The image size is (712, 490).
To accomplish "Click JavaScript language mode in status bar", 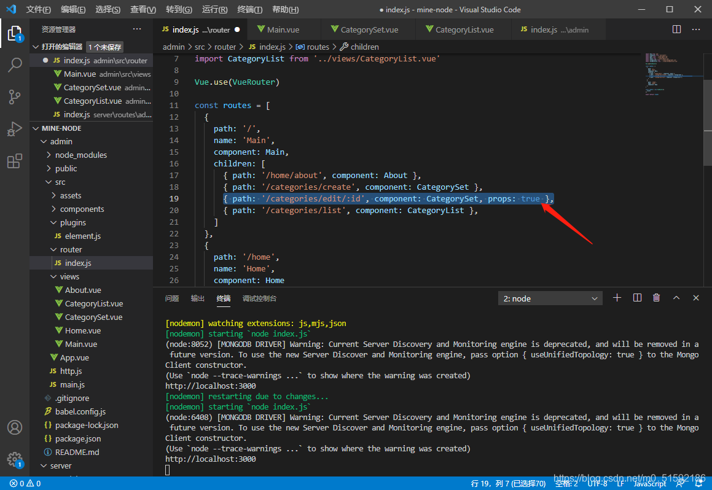I will point(649,483).
